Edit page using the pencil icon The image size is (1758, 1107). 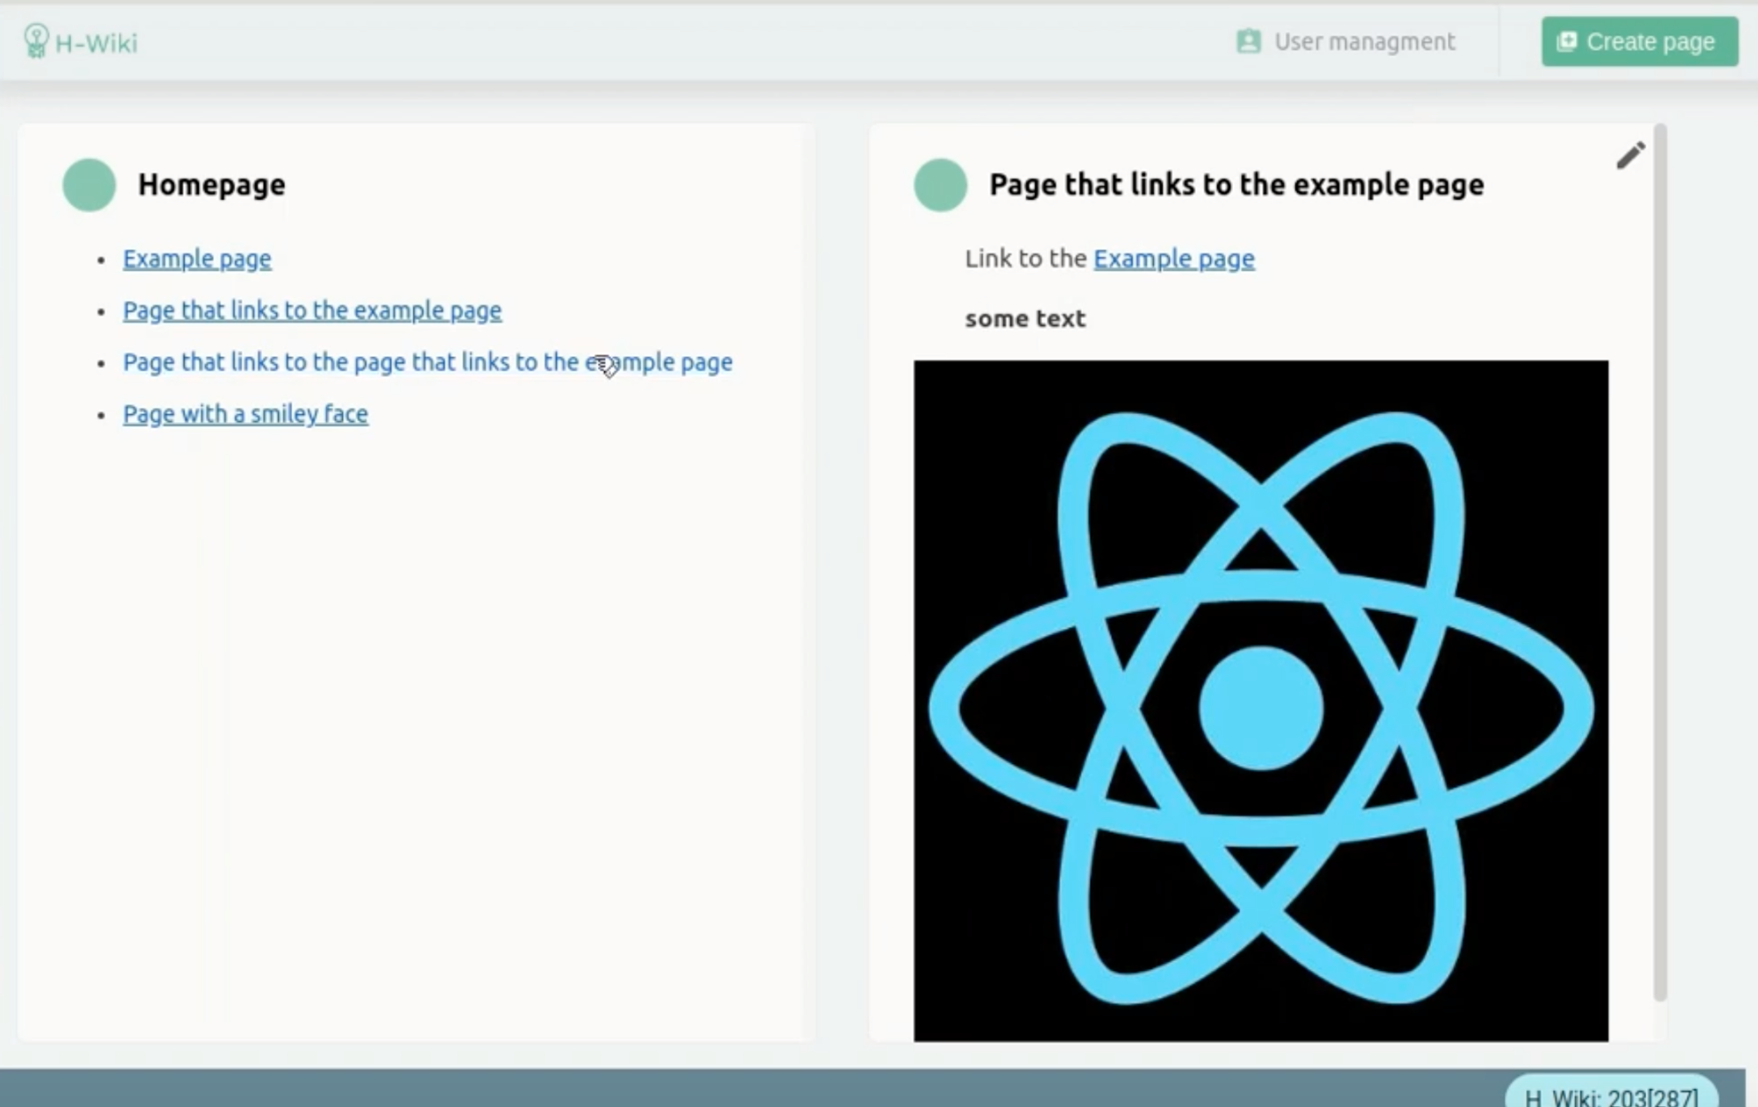coord(1630,156)
